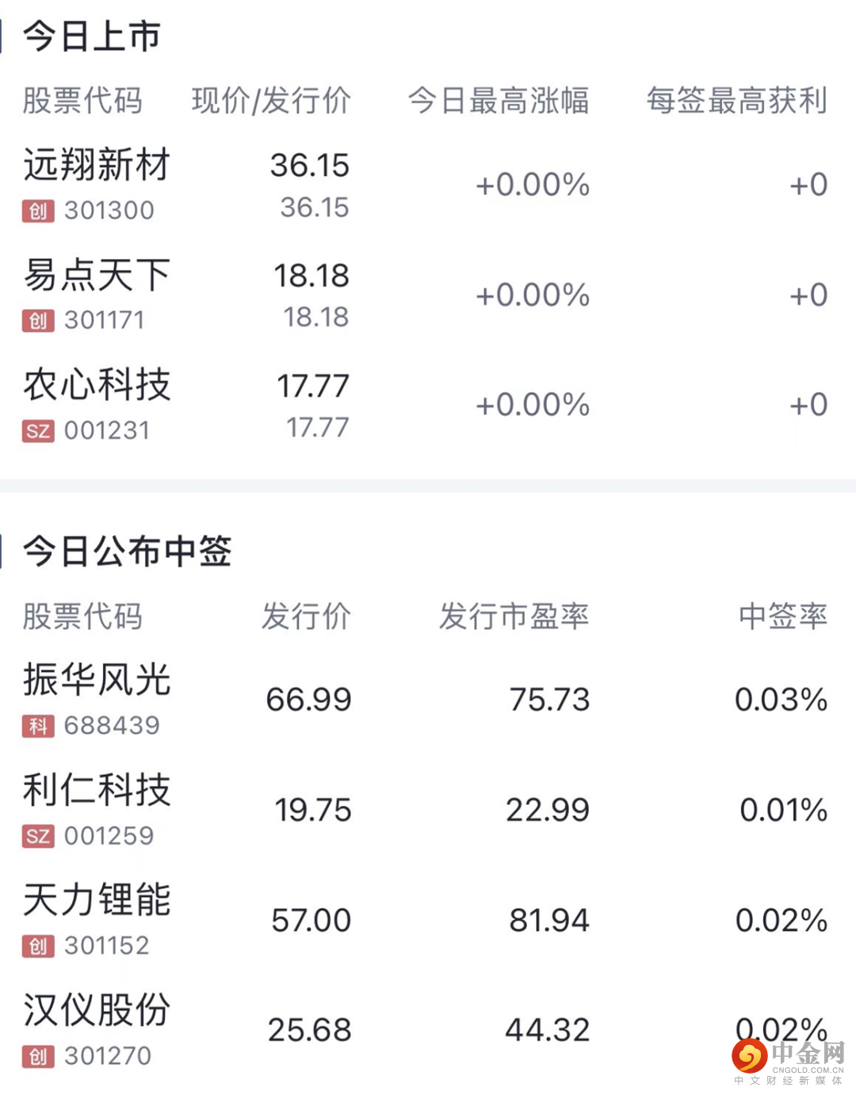Open the 远翔新材 stock entry
Image resolution: width=856 pixels, height=1095 pixels.
[x=97, y=166]
